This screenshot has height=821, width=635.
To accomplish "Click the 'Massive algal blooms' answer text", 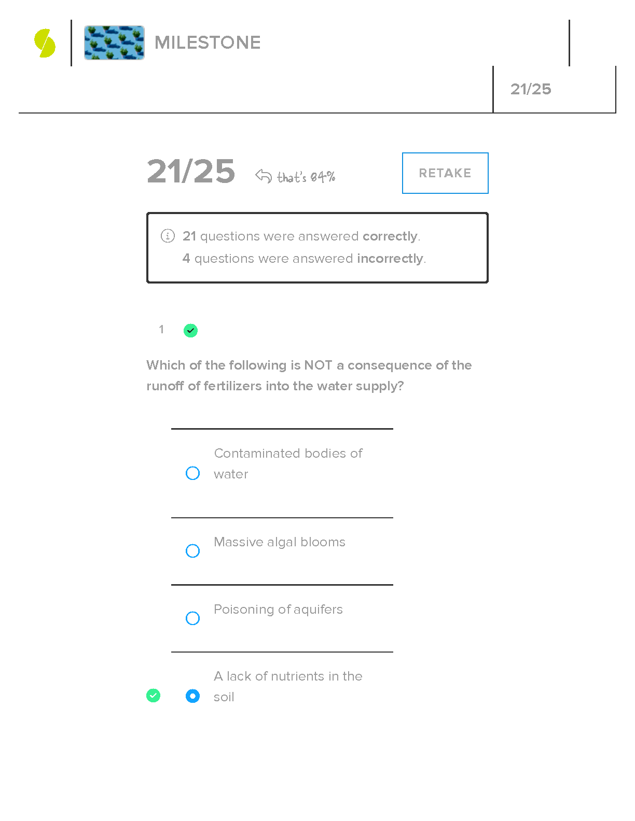I will click(x=280, y=542).
